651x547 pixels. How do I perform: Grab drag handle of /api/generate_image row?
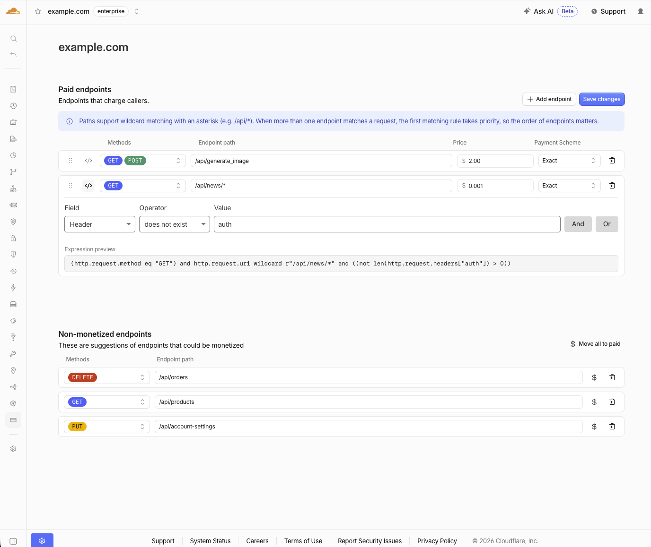70,161
